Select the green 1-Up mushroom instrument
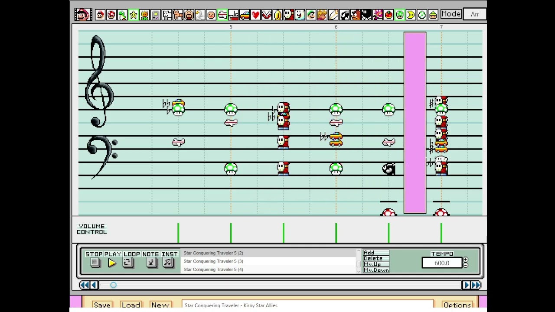 click(400, 15)
